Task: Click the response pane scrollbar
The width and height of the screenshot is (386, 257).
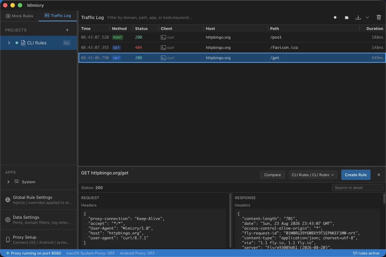Action: tap(384, 199)
